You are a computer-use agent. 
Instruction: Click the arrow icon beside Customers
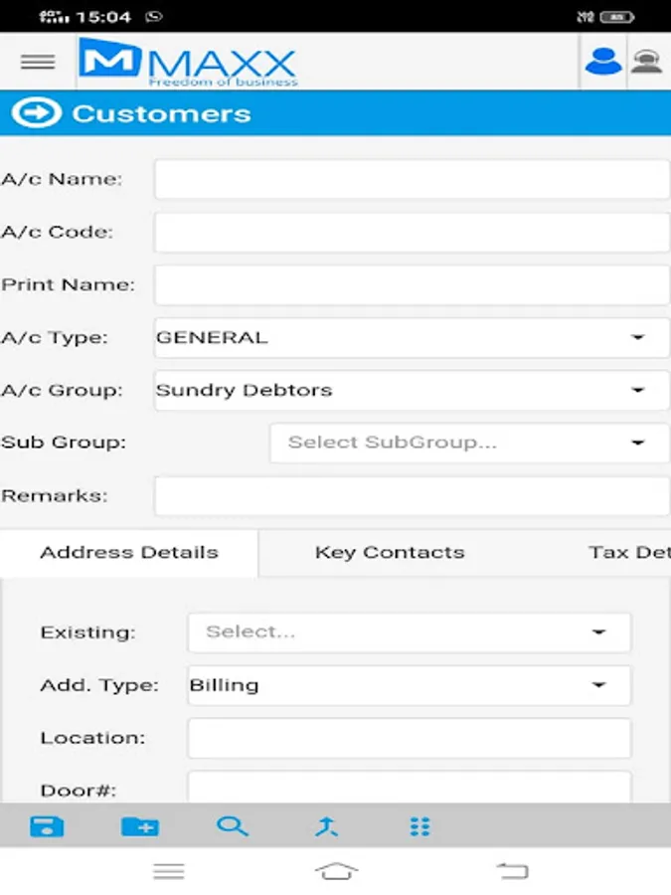(36, 113)
